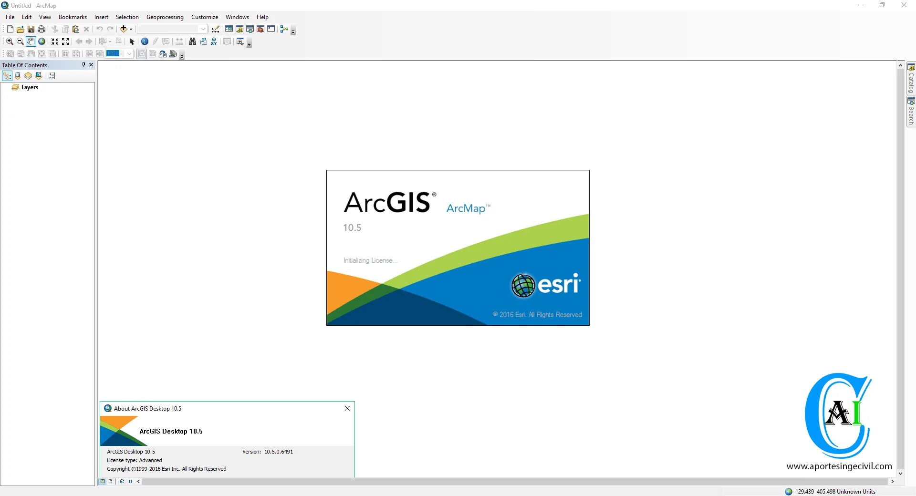
Task: Toggle auto-hide pin on Table Of Contents
Action: tap(83, 65)
